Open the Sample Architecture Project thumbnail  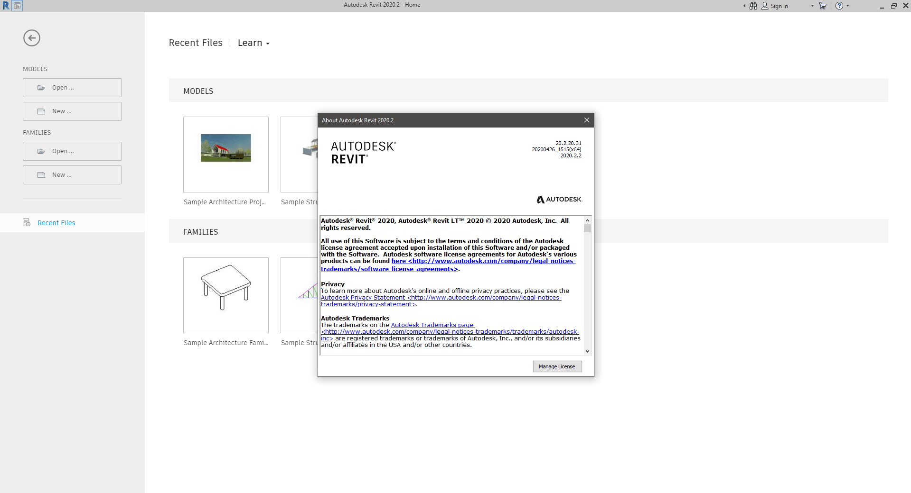(x=226, y=155)
